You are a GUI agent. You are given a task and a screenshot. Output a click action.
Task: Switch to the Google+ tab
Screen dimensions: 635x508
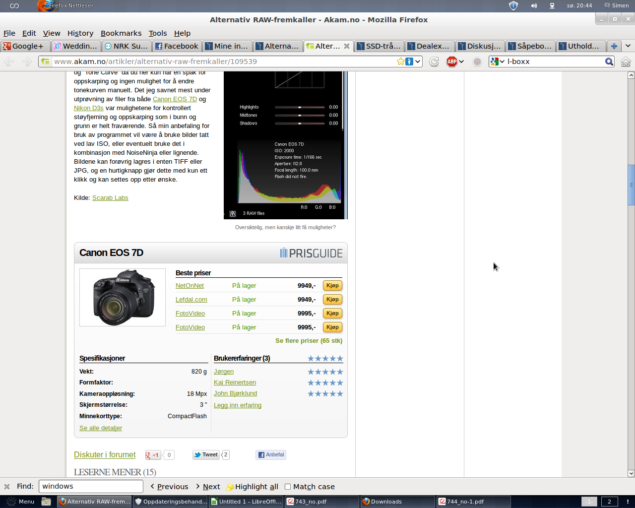click(x=25, y=46)
